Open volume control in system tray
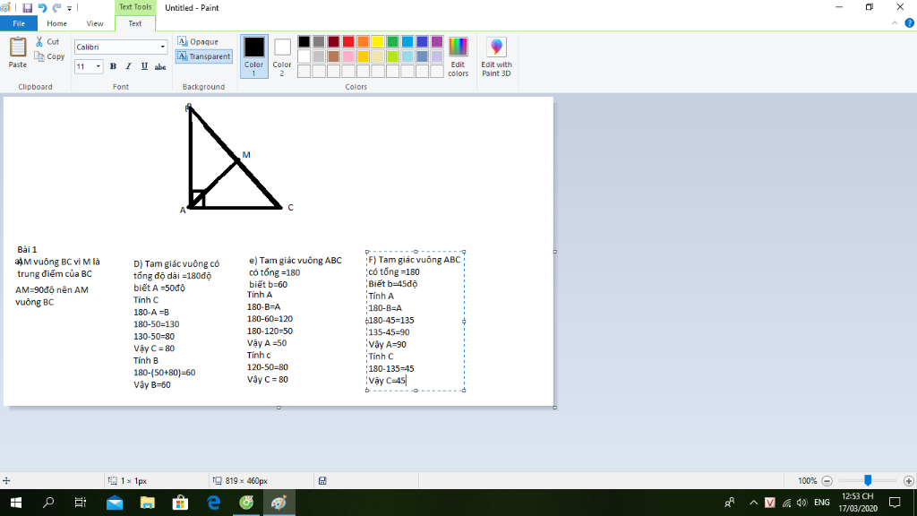 [801, 503]
